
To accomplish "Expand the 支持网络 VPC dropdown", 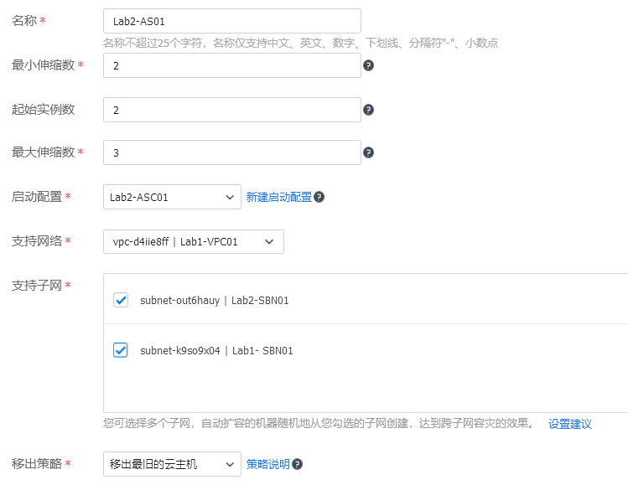I will (194, 242).
